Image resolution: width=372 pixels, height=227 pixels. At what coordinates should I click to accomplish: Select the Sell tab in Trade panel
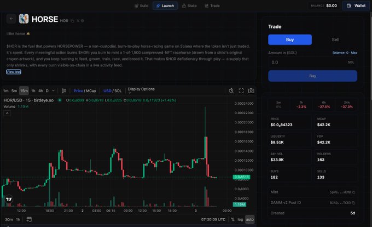(x=335, y=39)
